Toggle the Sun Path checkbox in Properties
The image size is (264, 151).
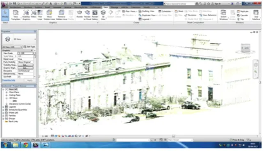(19, 77)
